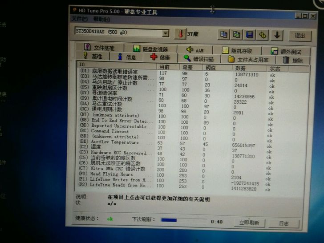The image size is (324, 243).
Task: Switch to the 擦除 tab
Action: [x=293, y=60]
